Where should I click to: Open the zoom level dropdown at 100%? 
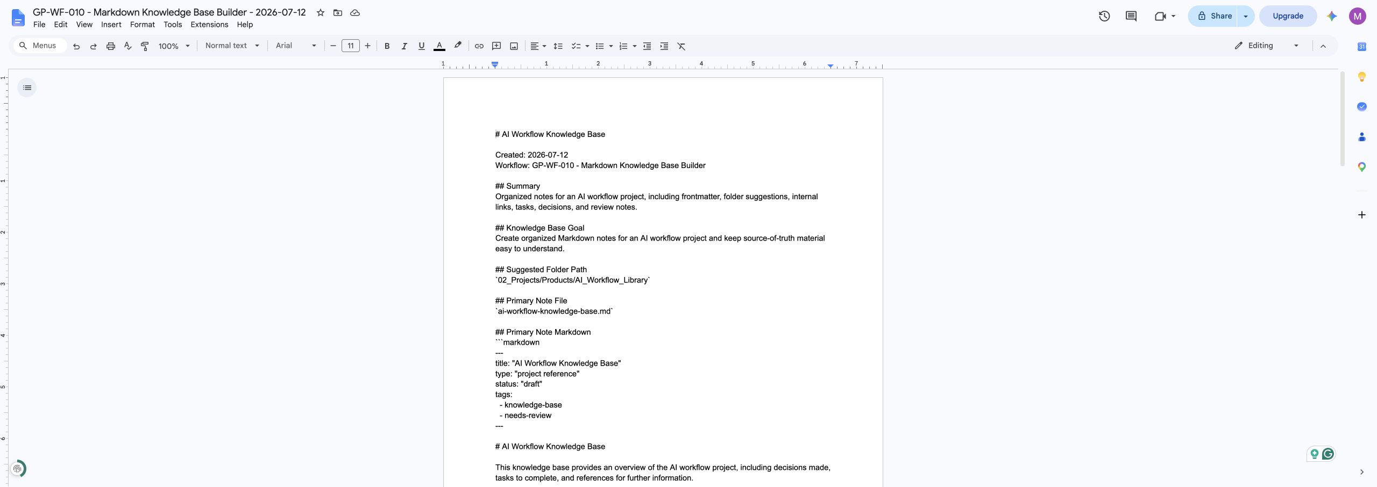pos(174,46)
